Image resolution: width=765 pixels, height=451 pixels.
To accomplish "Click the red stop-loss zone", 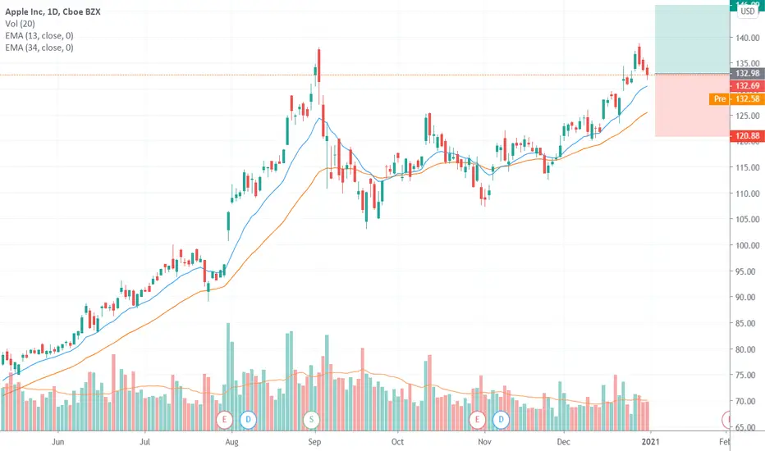I will point(692,105).
